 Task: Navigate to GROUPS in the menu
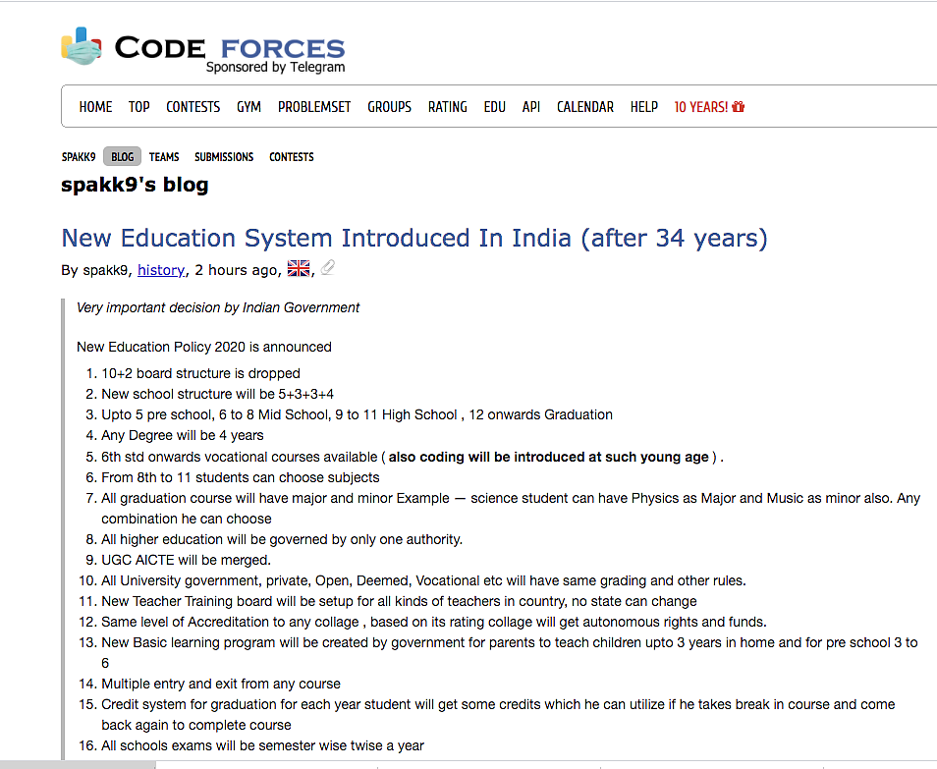click(390, 107)
